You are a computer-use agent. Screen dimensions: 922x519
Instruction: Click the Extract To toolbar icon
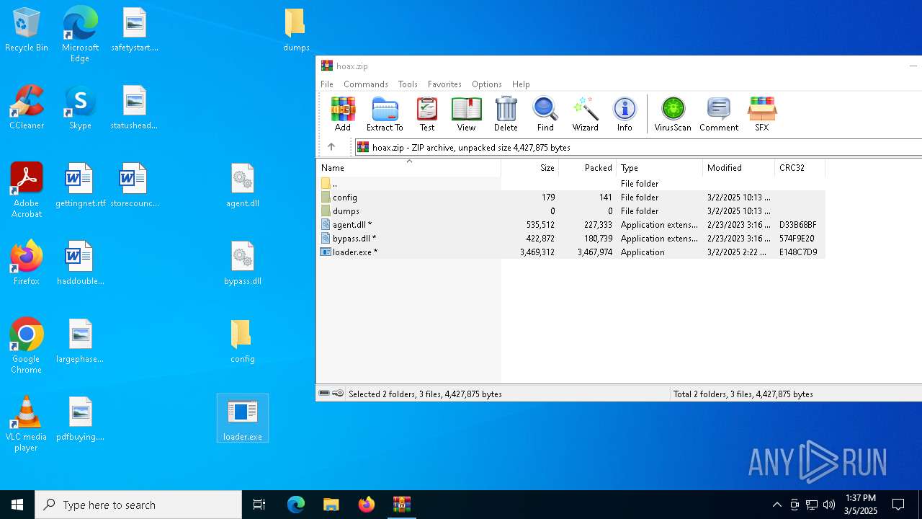tap(385, 114)
